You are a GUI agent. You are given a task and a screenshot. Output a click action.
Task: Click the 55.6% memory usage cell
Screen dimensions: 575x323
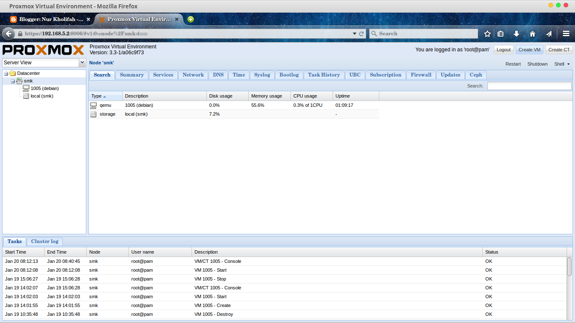(270, 105)
